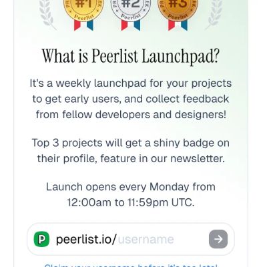Click the right laurel wreath decoration

(214, 15)
